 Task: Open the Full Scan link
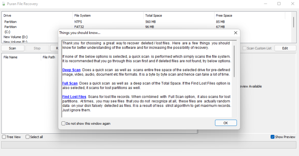70,83
